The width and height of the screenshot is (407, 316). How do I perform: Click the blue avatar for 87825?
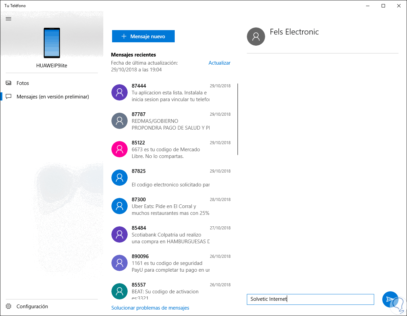coord(120,178)
